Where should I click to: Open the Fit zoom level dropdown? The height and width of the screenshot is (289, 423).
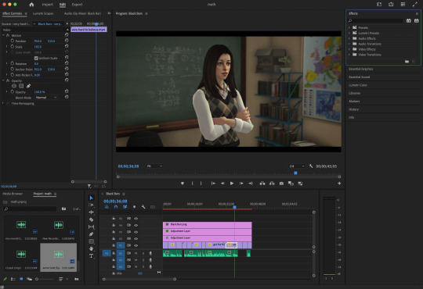(x=154, y=166)
